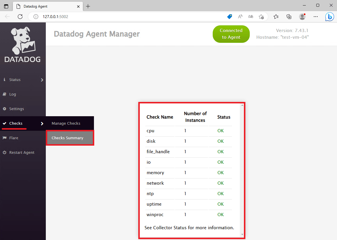Screen dimensions: 337x240
Task: Click the network check name
Action: click(x=155, y=183)
